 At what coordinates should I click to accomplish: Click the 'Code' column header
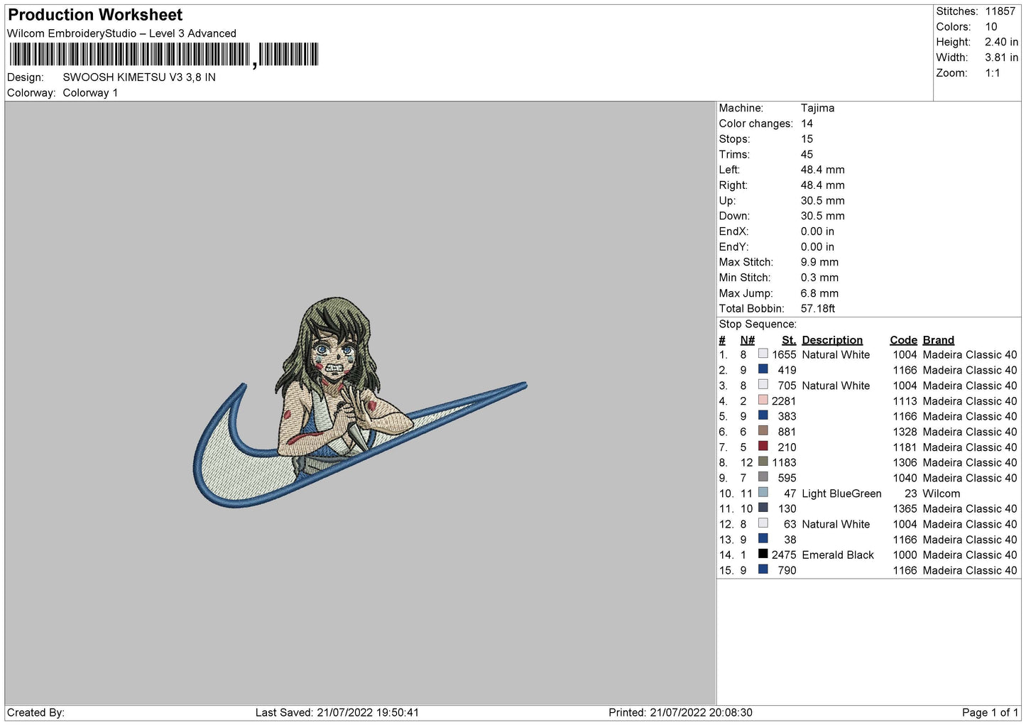(903, 340)
